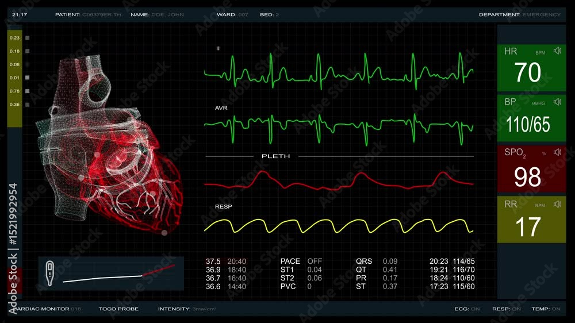Select the ST 0.37 value

tap(377, 287)
